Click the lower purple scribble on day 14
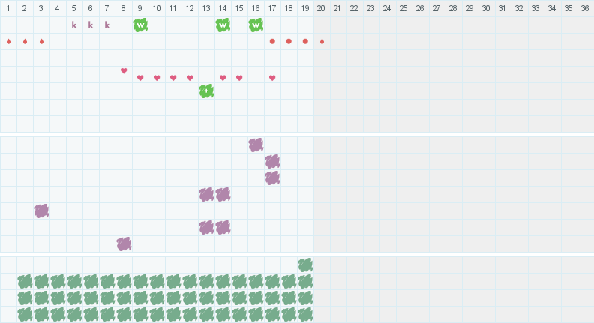594x323 pixels. point(223,228)
